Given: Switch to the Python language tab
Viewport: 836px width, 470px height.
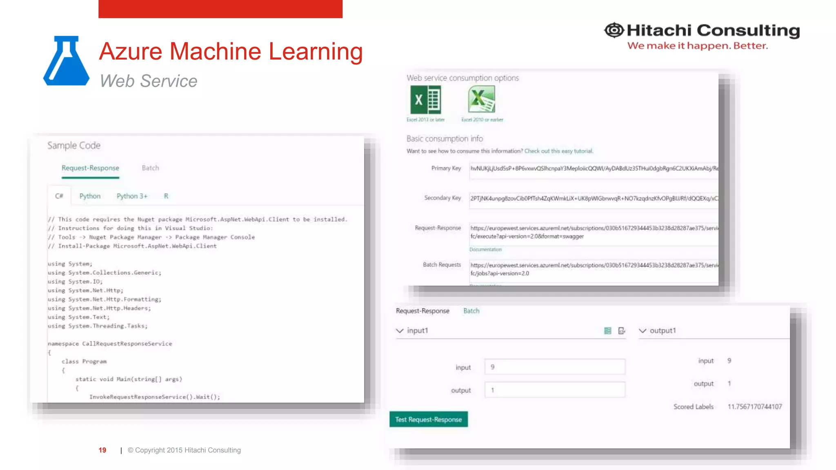Looking at the screenshot, I should pyautogui.click(x=90, y=196).
